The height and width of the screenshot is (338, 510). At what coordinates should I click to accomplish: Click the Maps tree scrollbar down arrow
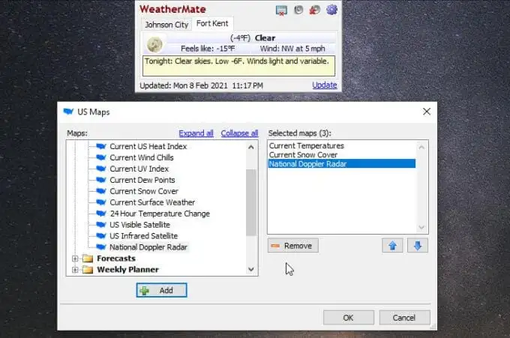[251, 269]
